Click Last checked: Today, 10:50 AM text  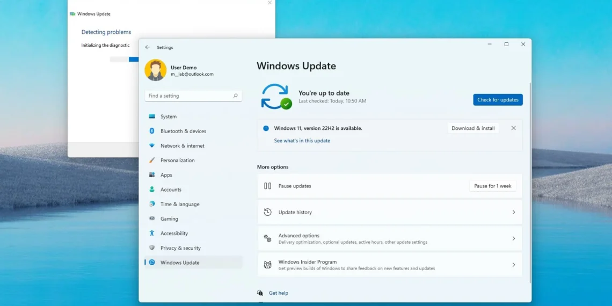coord(332,101)
